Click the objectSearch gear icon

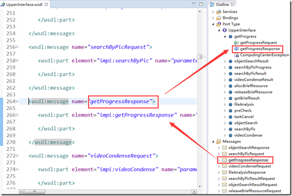coord(230,123)
